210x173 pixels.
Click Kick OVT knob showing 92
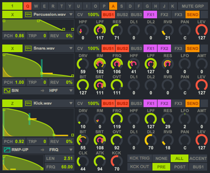point(117,140)
